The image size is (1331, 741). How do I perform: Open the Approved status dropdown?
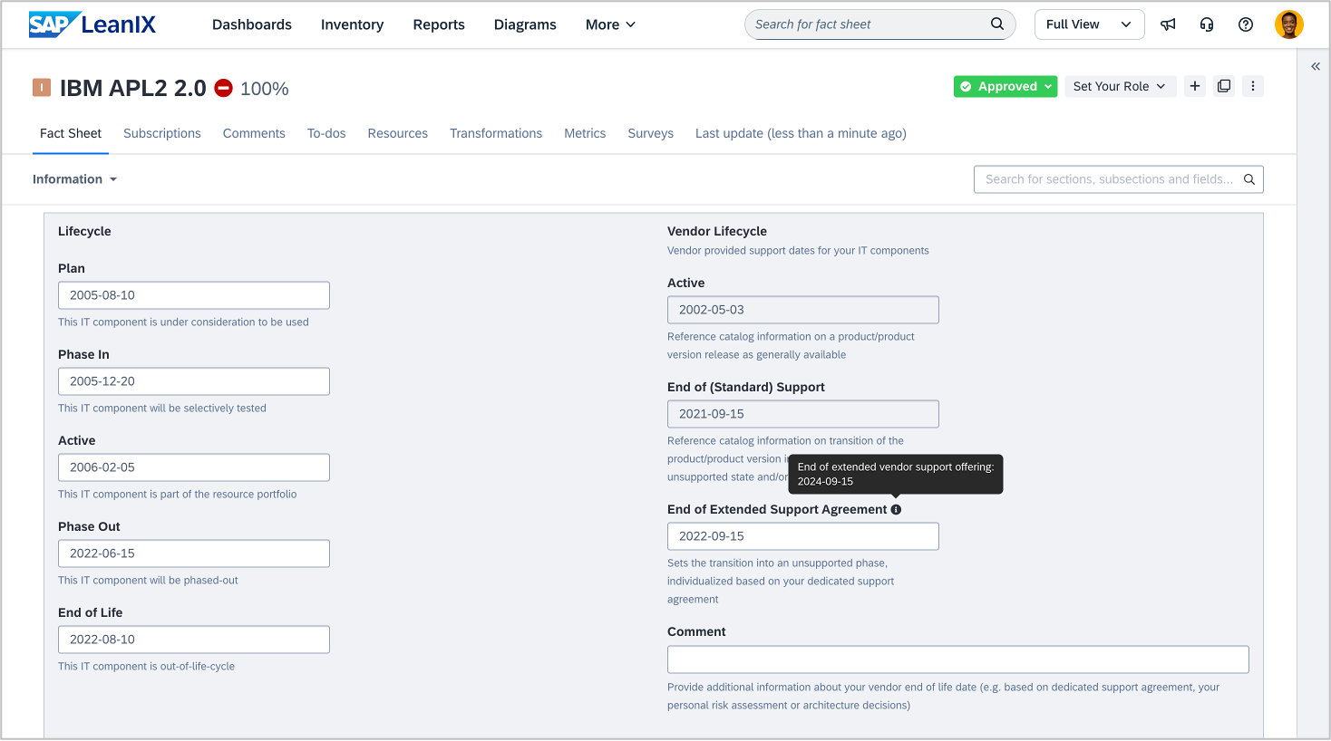tap(1006, 86)
